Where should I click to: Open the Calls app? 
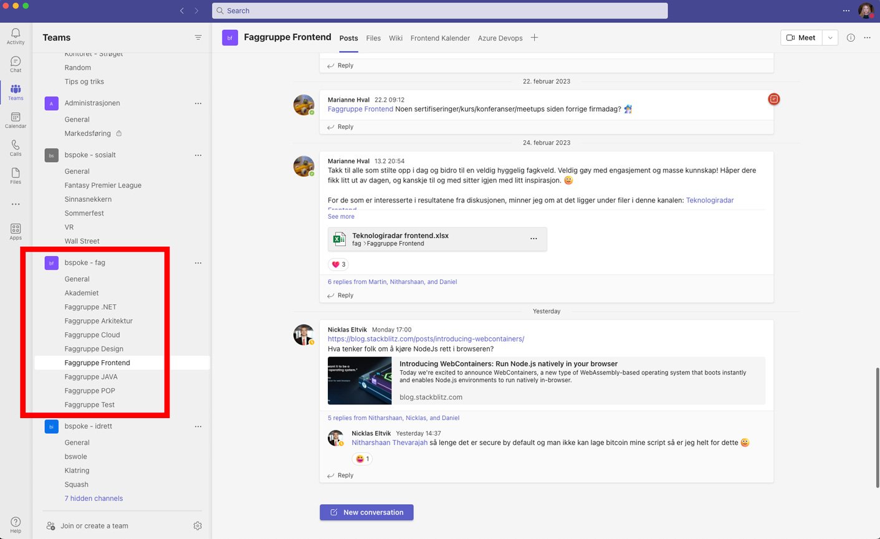pyautogui.click(x=16, y=148)
